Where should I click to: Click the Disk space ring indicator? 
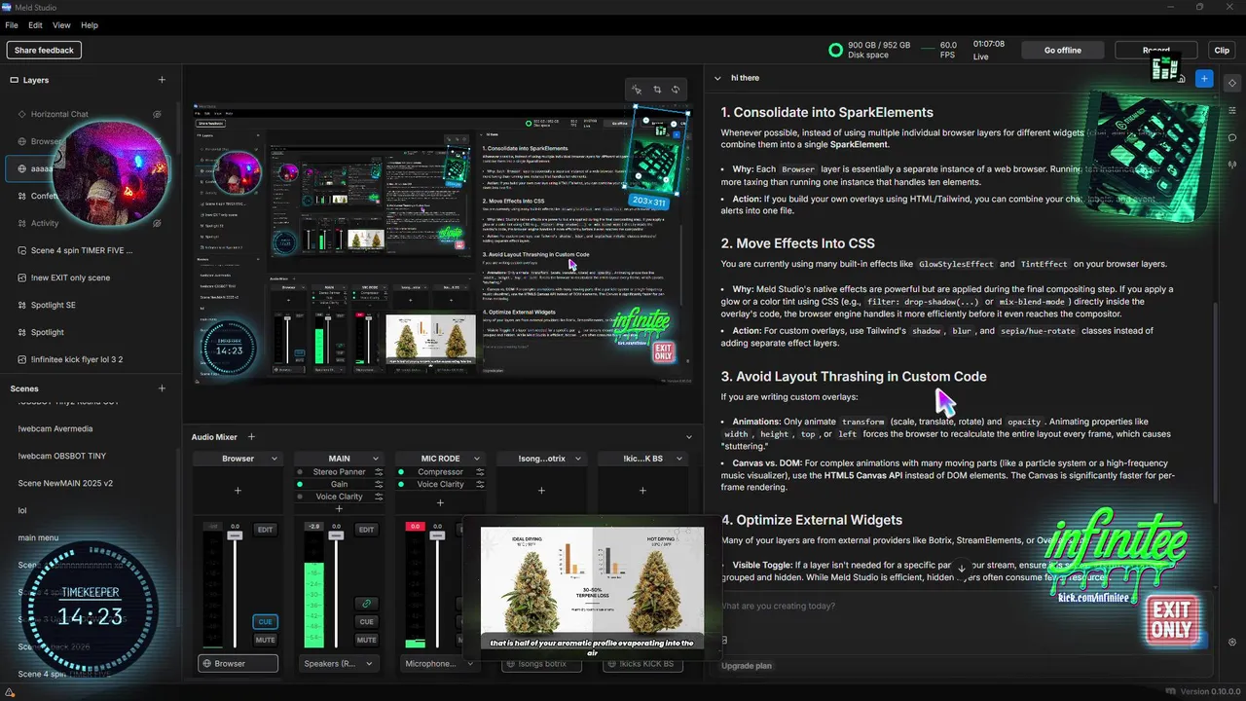tap(835, 50)
